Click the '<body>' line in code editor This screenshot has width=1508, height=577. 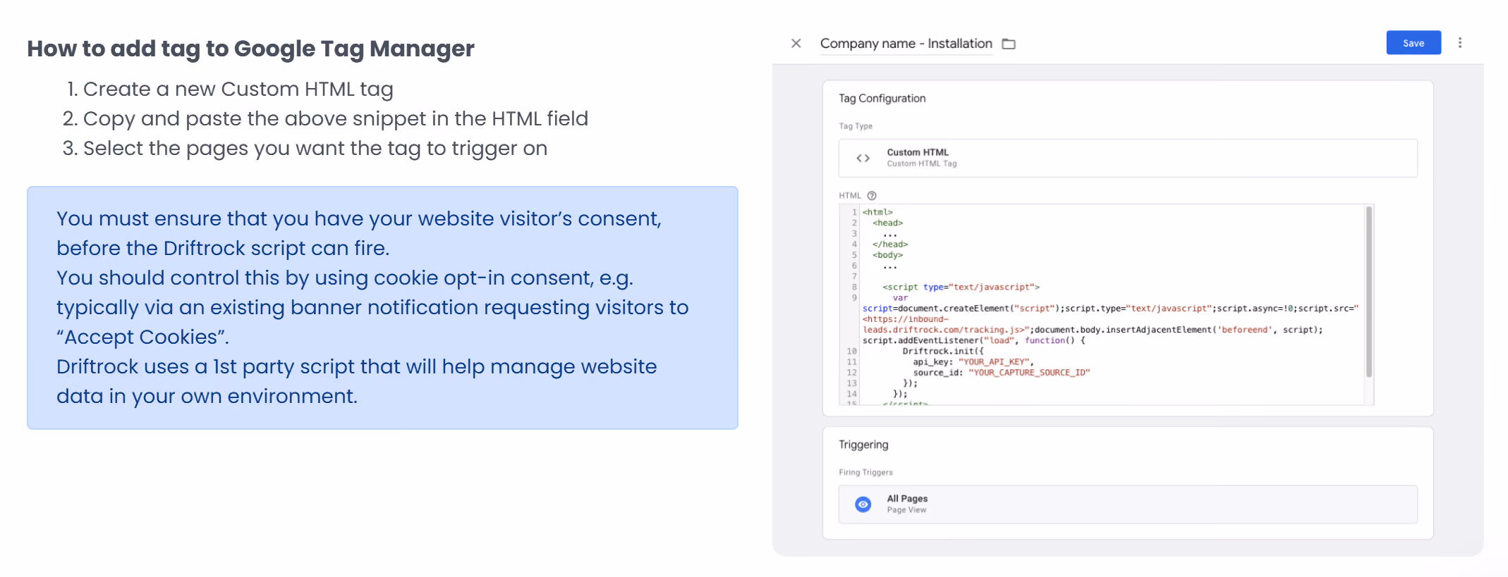pos(887,255)
